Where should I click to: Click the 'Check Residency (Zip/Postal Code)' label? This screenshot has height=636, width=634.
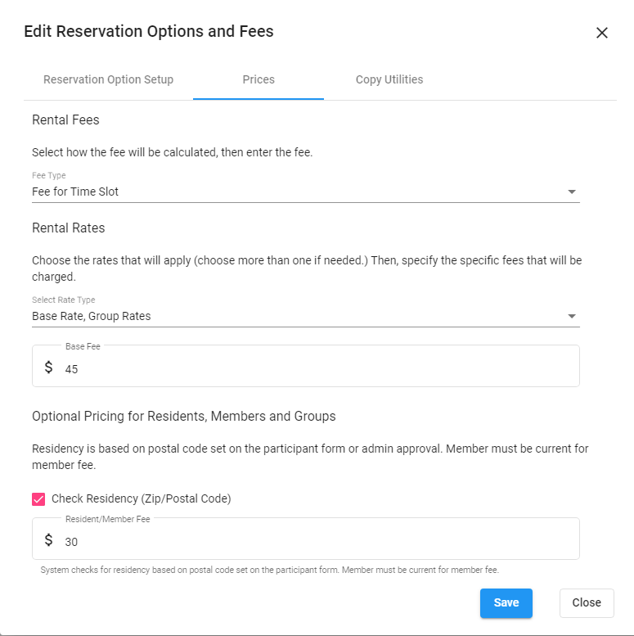141,498
